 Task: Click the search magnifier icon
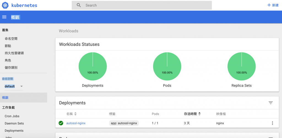[79, 5]
